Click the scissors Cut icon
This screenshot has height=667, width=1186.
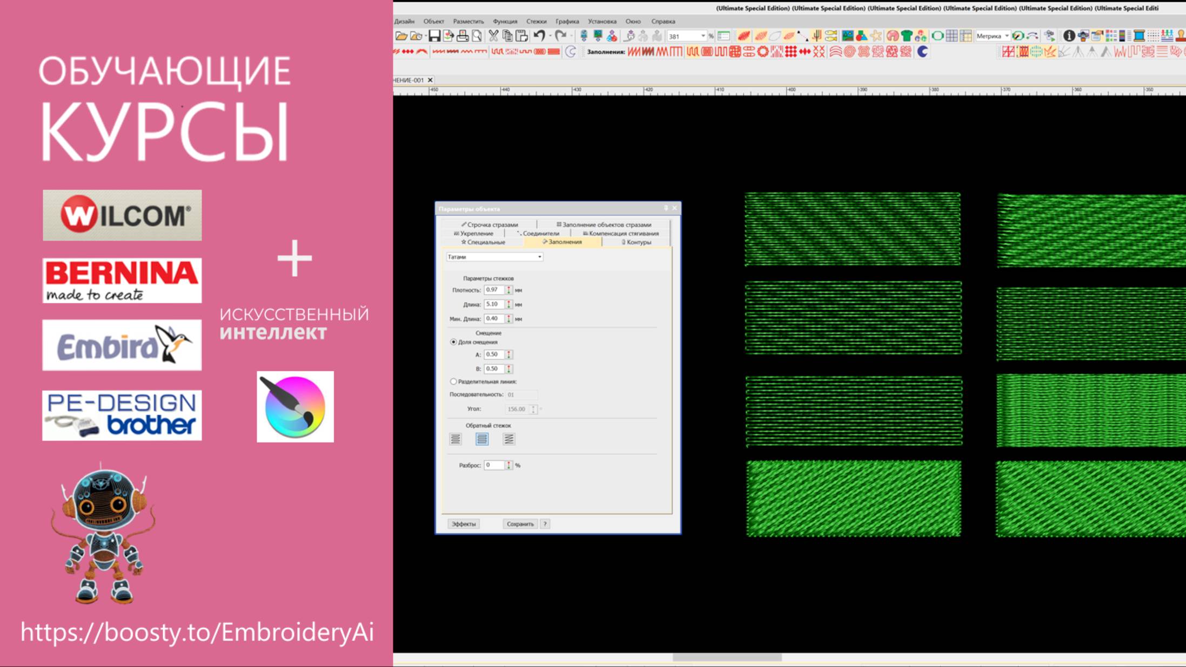coord(493,36)
